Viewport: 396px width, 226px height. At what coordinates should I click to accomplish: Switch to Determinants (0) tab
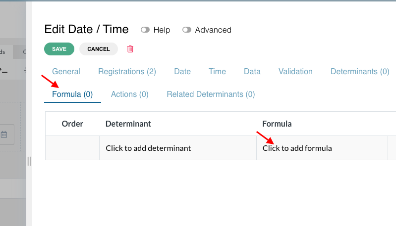click(x=360, y=72)
